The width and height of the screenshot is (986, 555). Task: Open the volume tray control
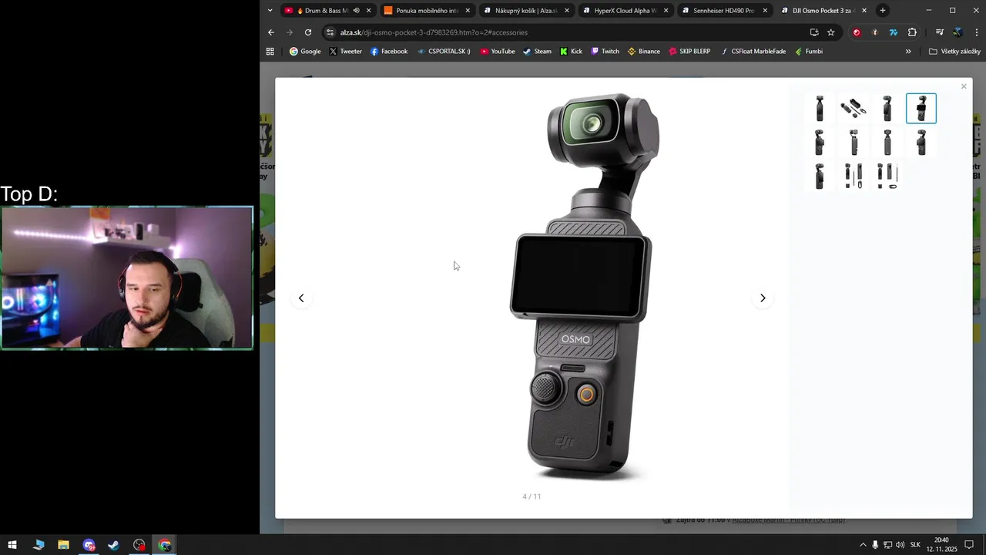(x=900, y=545)
